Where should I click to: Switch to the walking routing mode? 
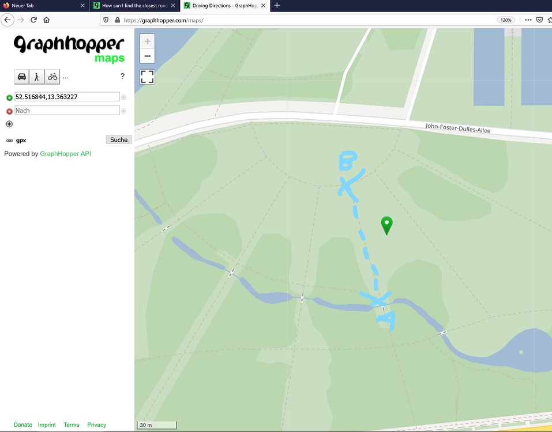point(36,76)
